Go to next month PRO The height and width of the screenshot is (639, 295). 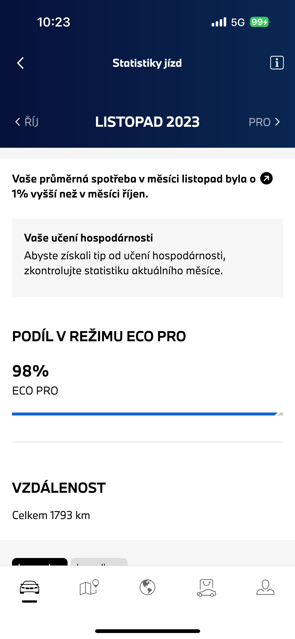264,122
